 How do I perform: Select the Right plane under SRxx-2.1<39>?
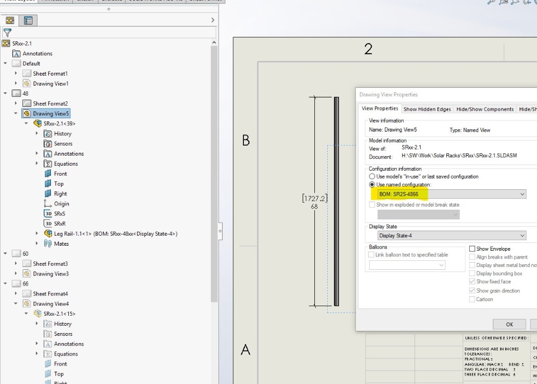click(x=60, y=194)
